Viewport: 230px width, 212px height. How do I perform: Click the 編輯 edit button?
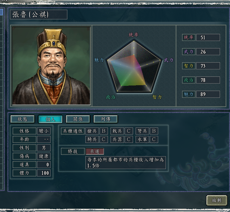tap(217, 200)
